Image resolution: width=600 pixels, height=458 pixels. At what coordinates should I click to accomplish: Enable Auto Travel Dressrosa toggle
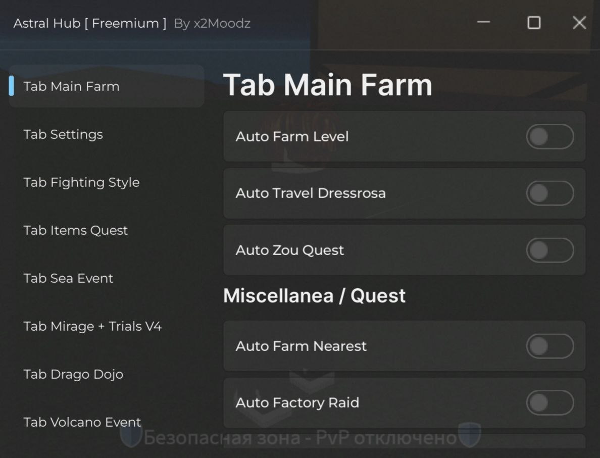click(x=549, y=193)
